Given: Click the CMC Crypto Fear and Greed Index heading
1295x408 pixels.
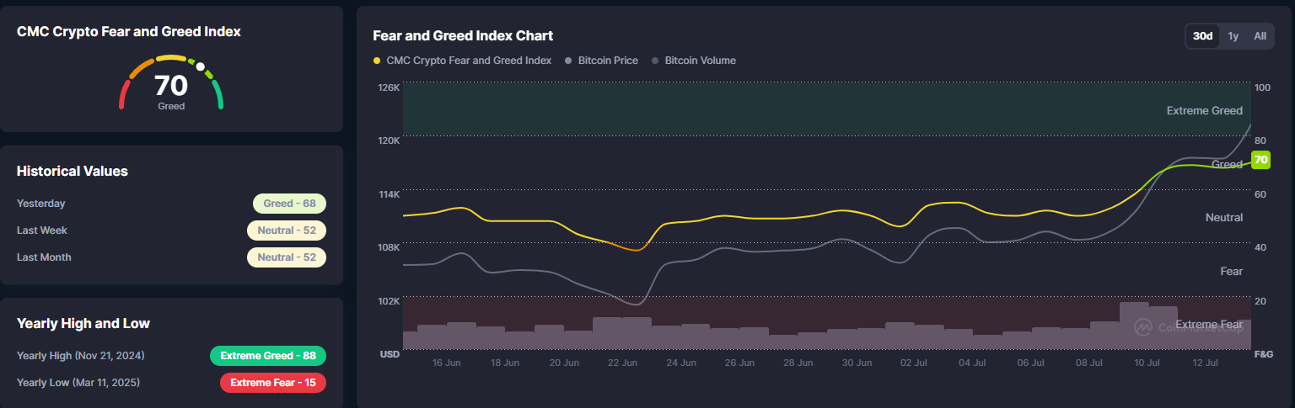Looking at the screenshot, I should click(x=129, y=31).
